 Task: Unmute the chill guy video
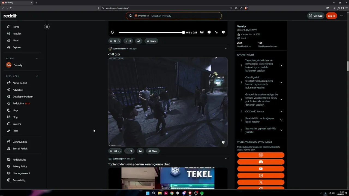(223, 142)
